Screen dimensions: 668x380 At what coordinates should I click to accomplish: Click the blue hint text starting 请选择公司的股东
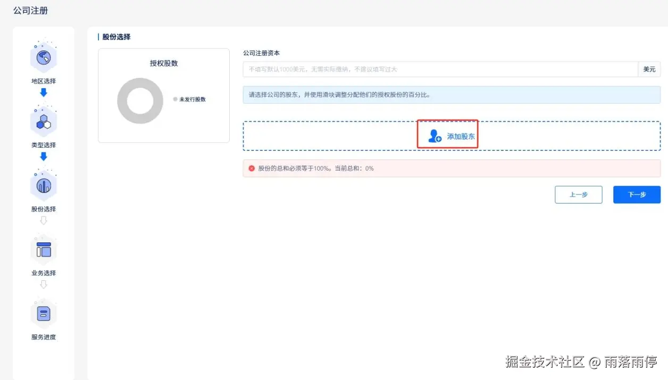coord(339,95)
